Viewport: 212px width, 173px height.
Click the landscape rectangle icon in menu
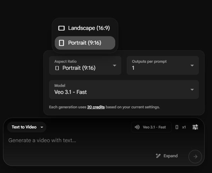(x=61, y=28)
